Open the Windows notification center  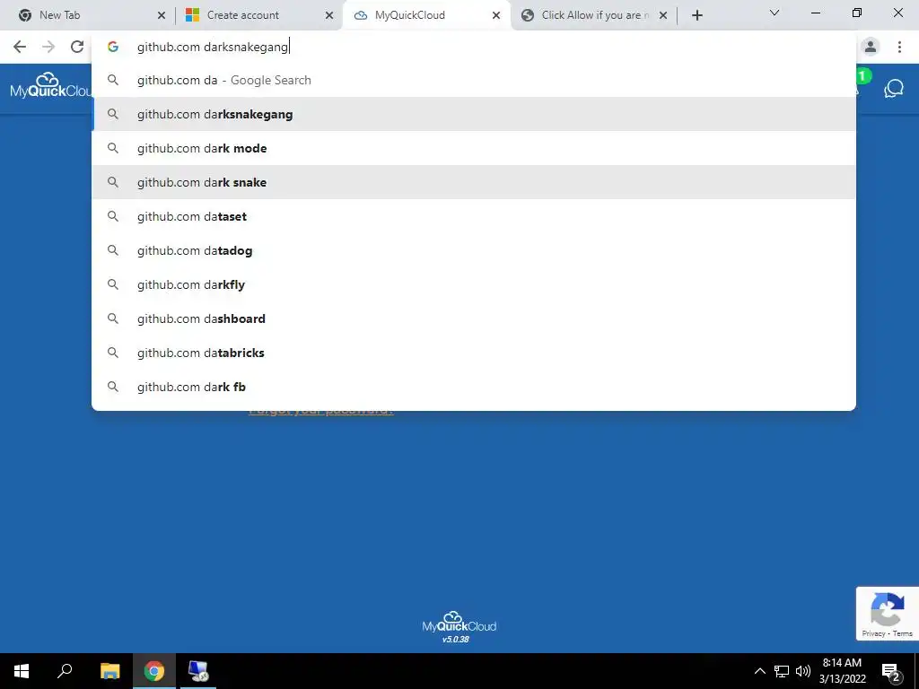point(891,671)
